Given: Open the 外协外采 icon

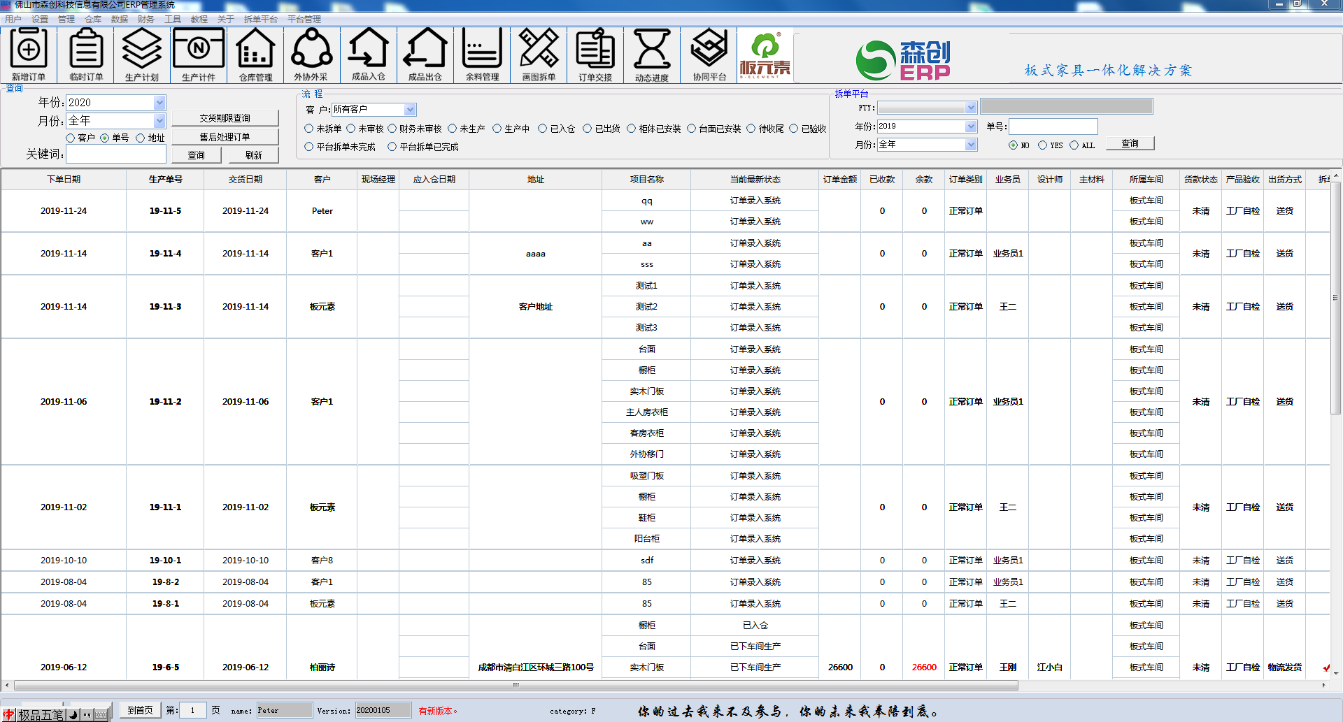Looking at the screenshot, I should (x=311, y=55).
